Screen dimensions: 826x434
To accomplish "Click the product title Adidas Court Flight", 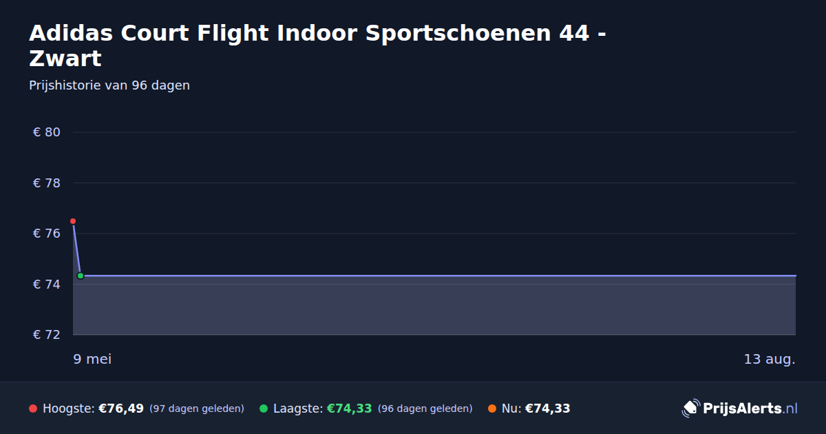I will (317, 45).
